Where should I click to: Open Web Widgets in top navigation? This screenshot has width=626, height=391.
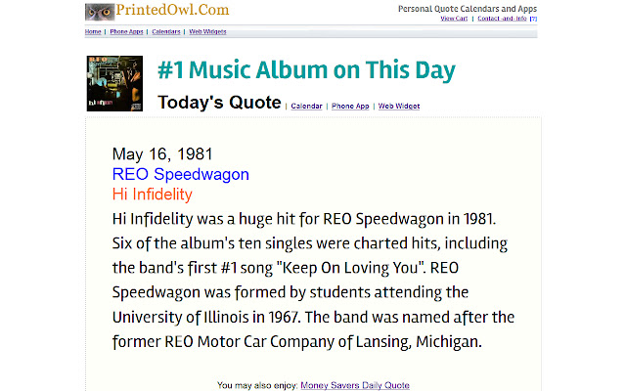click(209, 32)
